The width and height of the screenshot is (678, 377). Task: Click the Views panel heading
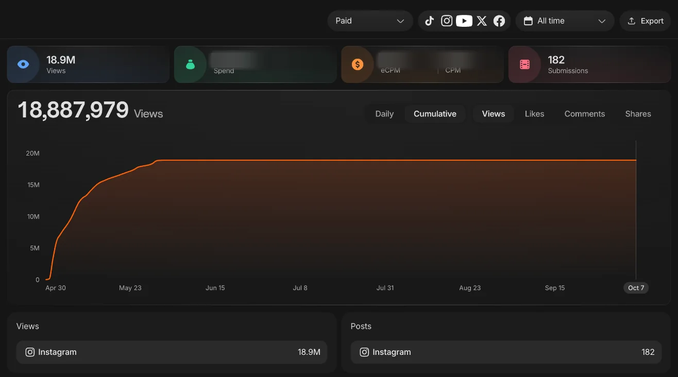(28, 327)
